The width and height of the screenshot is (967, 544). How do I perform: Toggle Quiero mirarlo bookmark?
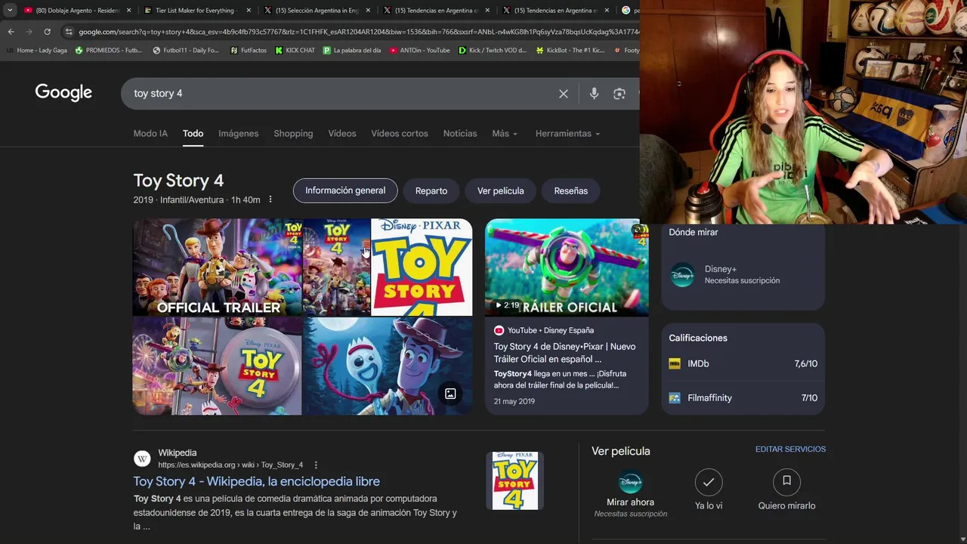coord(786,482)
